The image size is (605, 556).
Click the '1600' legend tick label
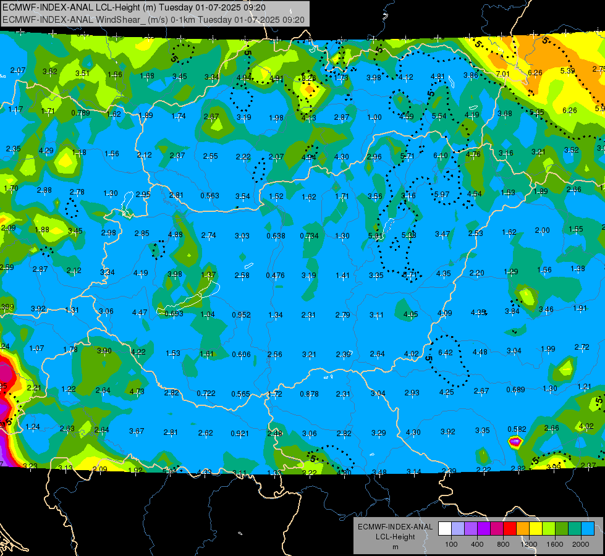tap(555, 544)
